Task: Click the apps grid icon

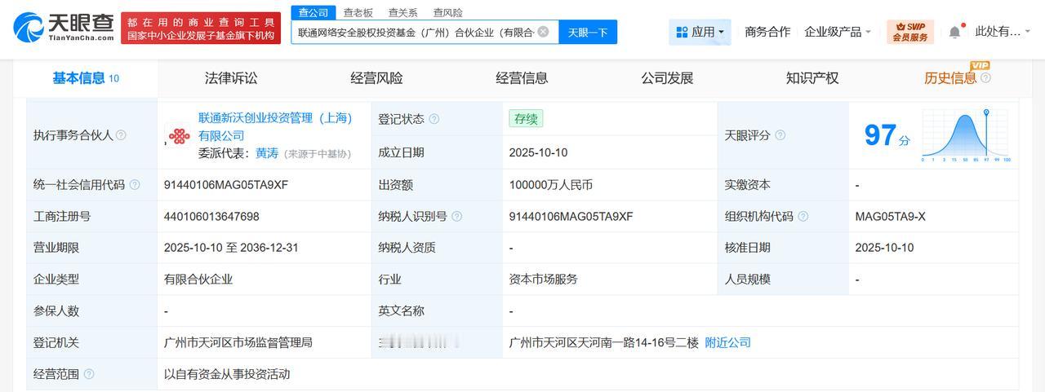Action: click(682, 32)
